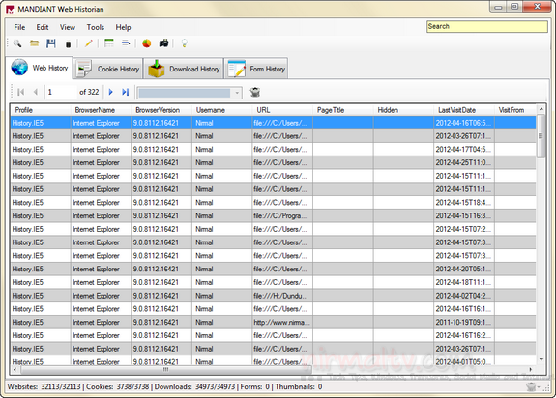
Task: Jump to the last page of results
Action: pyautogui.click(x=125, y=92)
